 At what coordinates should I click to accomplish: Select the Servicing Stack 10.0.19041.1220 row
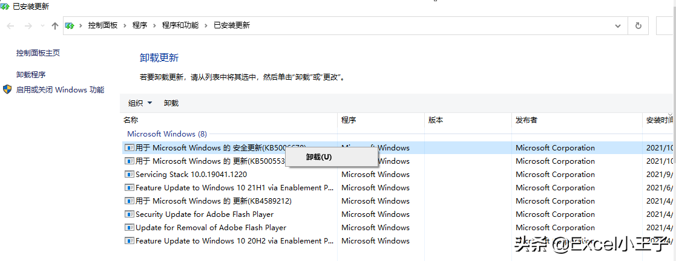[x=399, y=175]
